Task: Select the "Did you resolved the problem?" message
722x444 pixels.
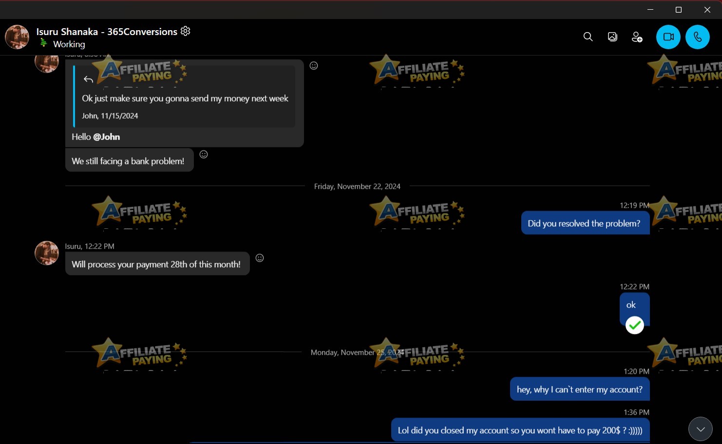Action: pyautogui.click(x=585, y=223)
